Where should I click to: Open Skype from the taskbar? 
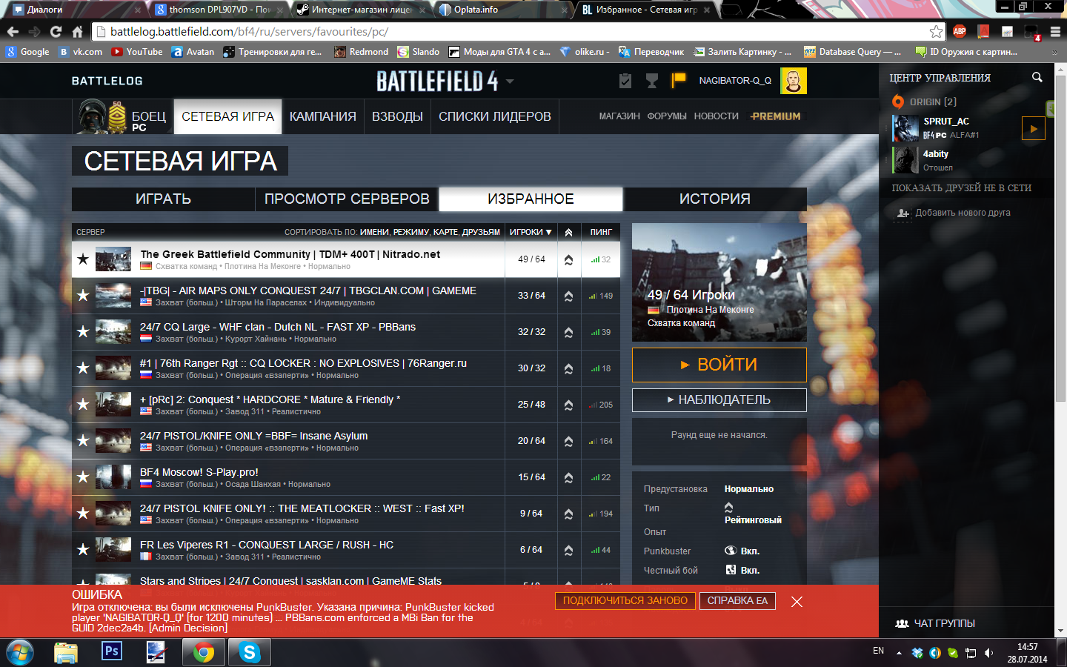pos(250,652)
